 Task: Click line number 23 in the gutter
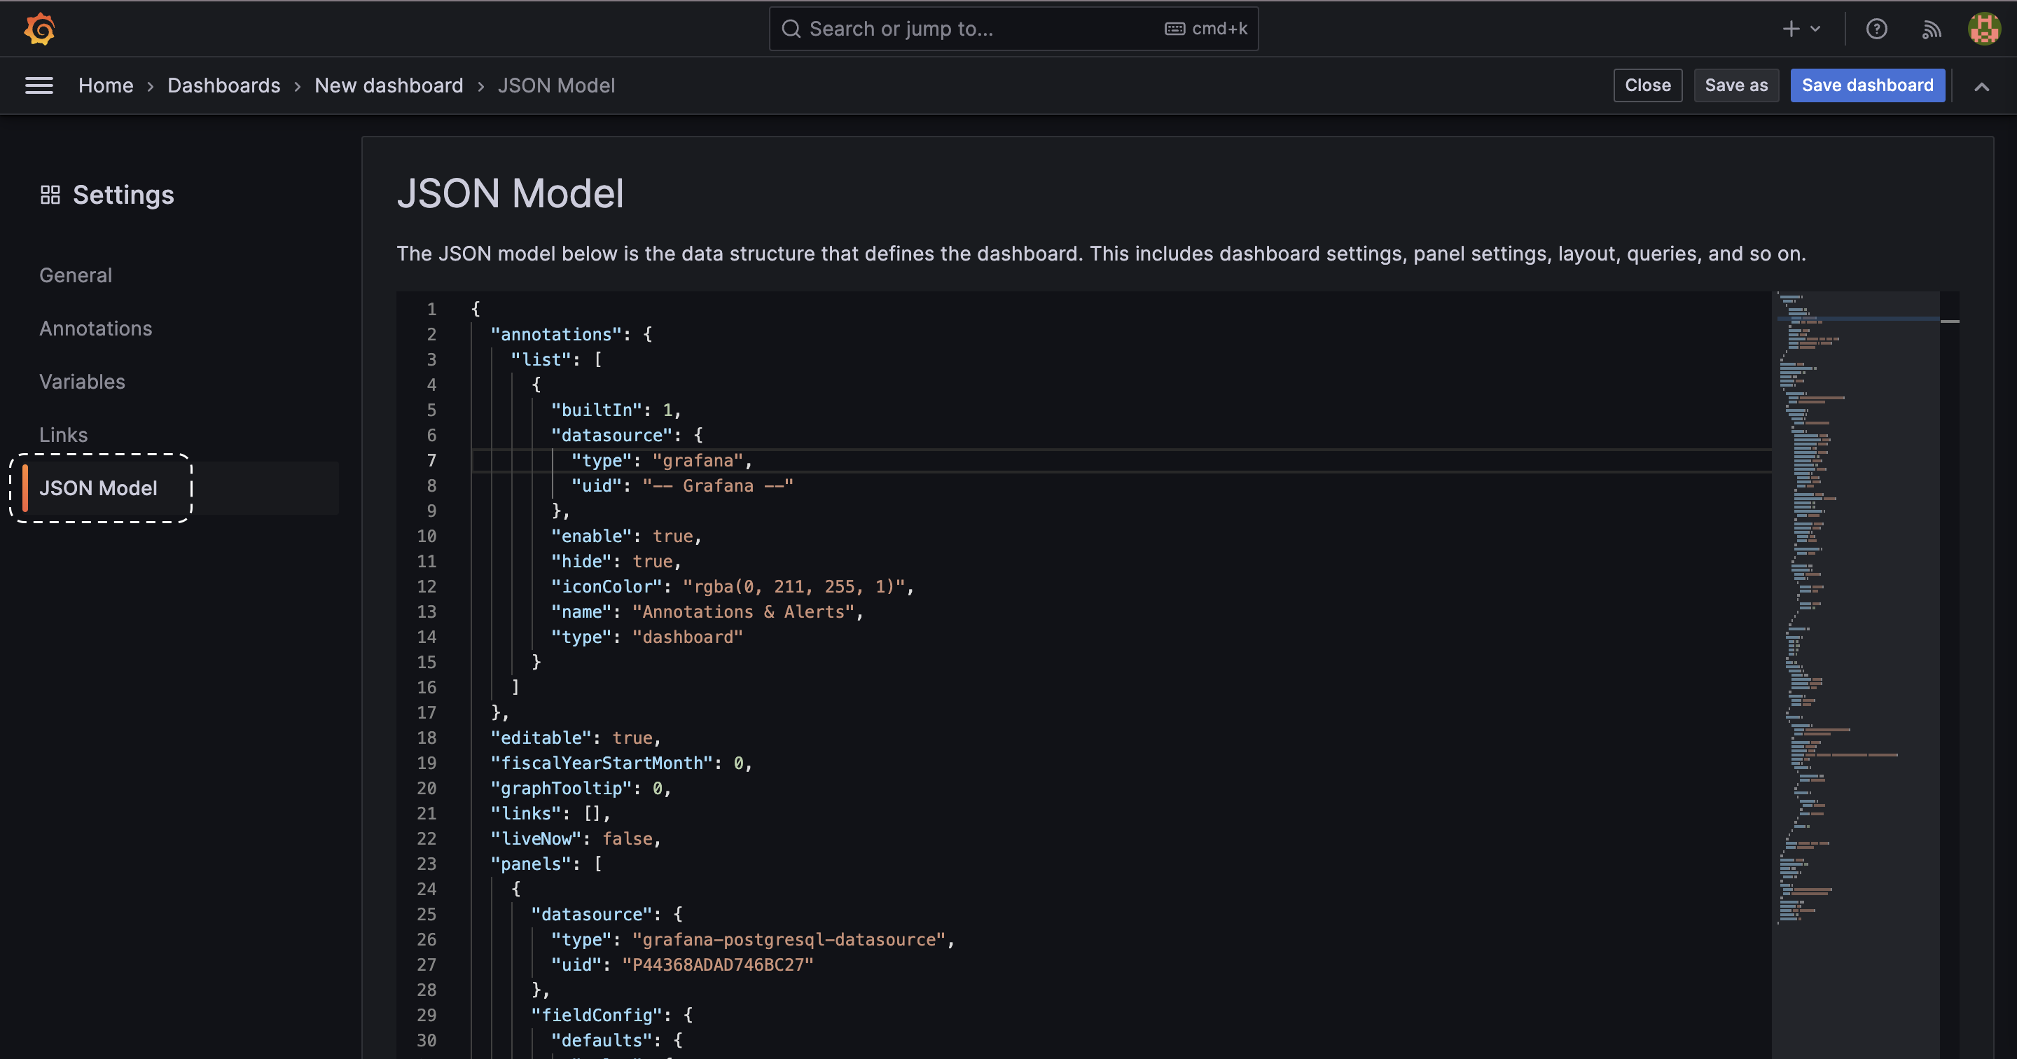coord(426,864)
